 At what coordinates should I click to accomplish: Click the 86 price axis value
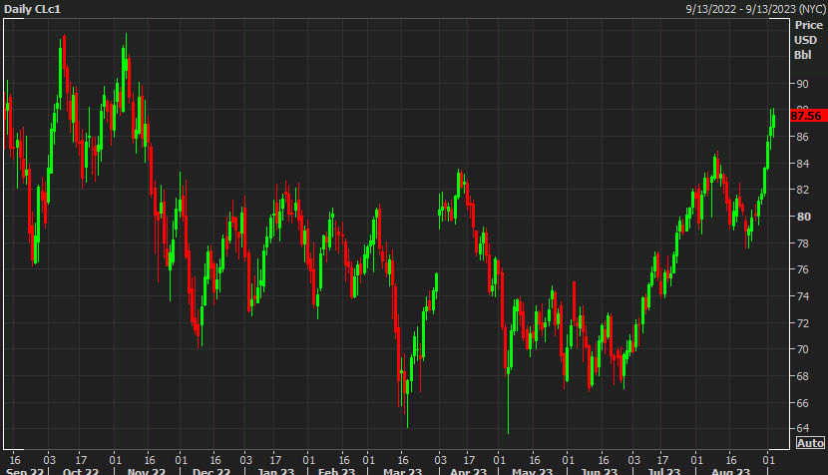[803, 137]
